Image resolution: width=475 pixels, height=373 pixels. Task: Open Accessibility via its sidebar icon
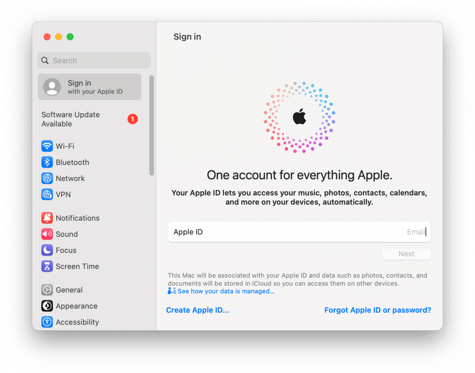click(x=47, y=322)
